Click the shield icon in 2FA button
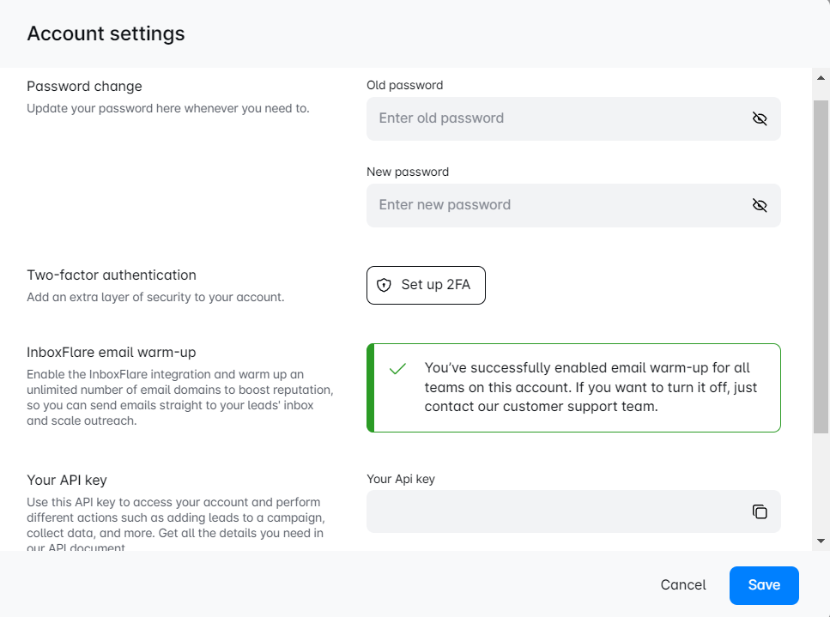The image size is (830, 617). 385,286
